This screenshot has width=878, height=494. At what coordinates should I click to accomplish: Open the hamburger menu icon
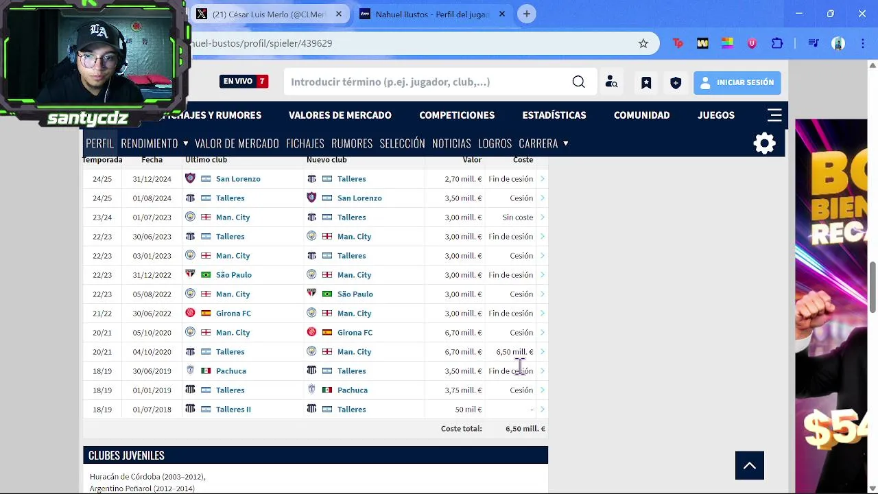point(774,115)
